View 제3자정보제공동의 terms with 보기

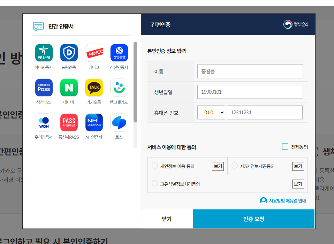coord(298,166)
